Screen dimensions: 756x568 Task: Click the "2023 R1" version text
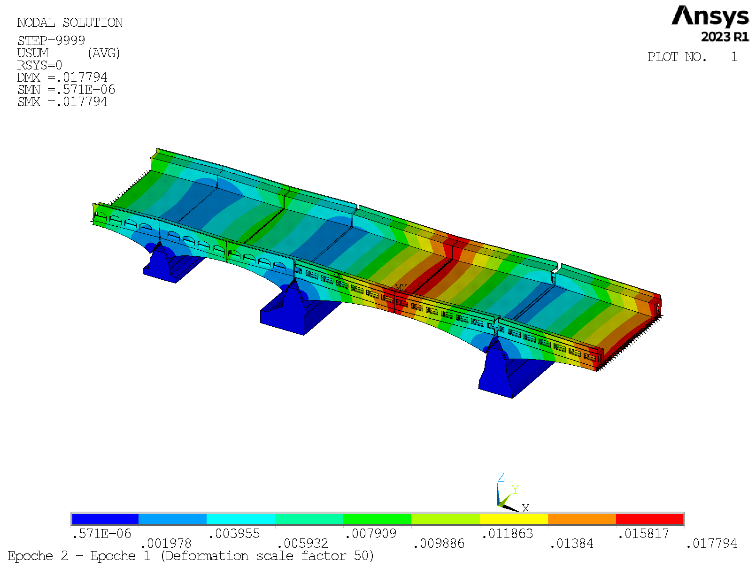(x=725, y=37)
